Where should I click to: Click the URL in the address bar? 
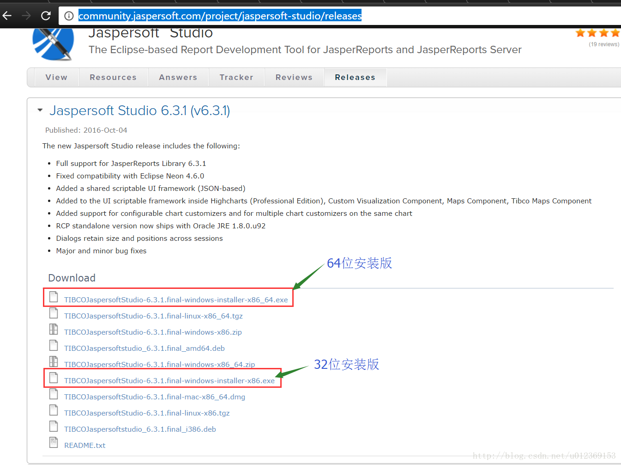[x=220, y=16]
